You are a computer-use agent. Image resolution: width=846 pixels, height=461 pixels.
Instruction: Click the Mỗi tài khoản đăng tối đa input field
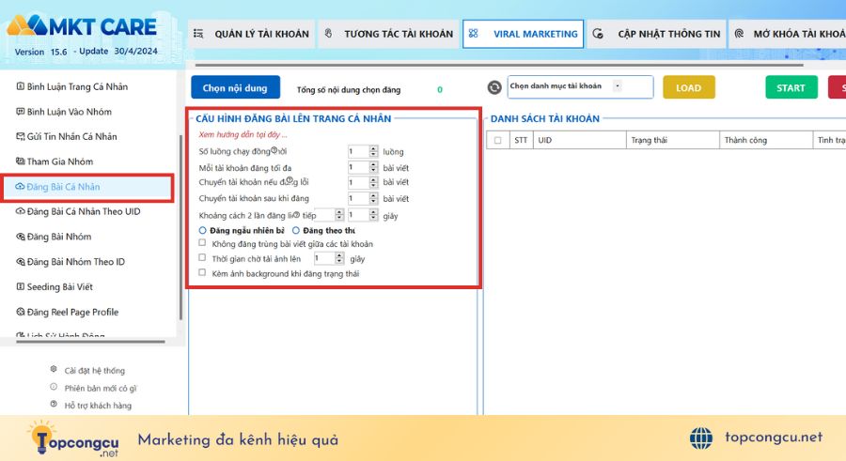tap(358, 168)
